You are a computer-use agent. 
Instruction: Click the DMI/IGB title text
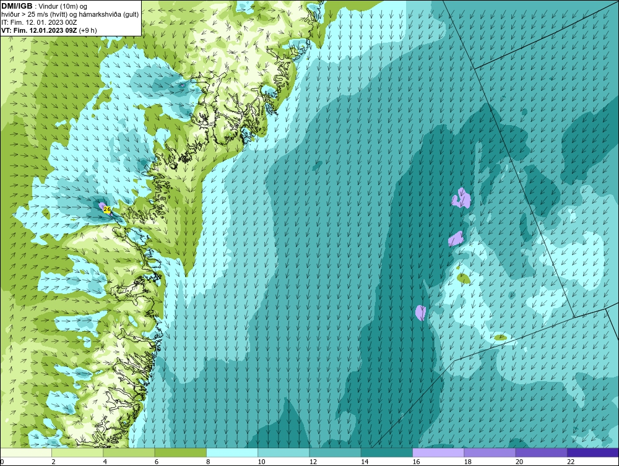17,6
